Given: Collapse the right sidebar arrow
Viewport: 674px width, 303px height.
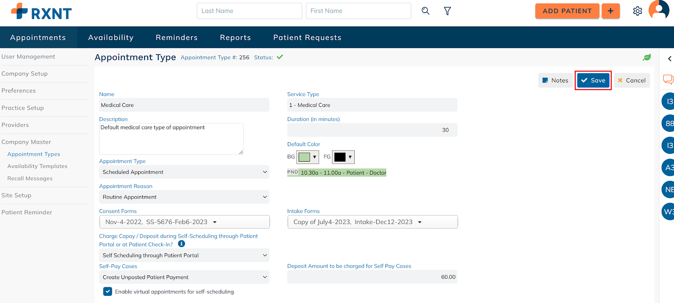Looking at the screenshot, I should point(669,59).
